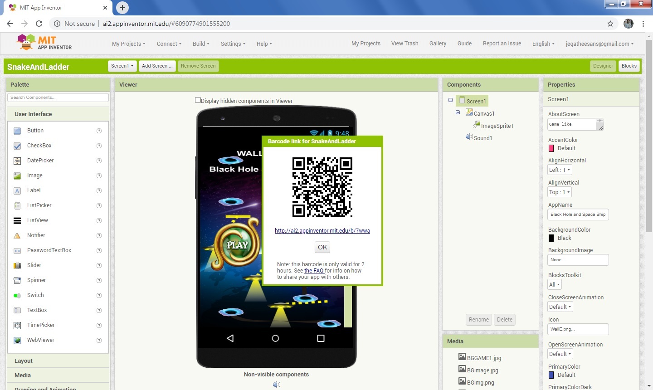This screenshot has height=390, width=653.
Task: Click the BGGAME1.jpg media file icon
Action: coord(462,357)
